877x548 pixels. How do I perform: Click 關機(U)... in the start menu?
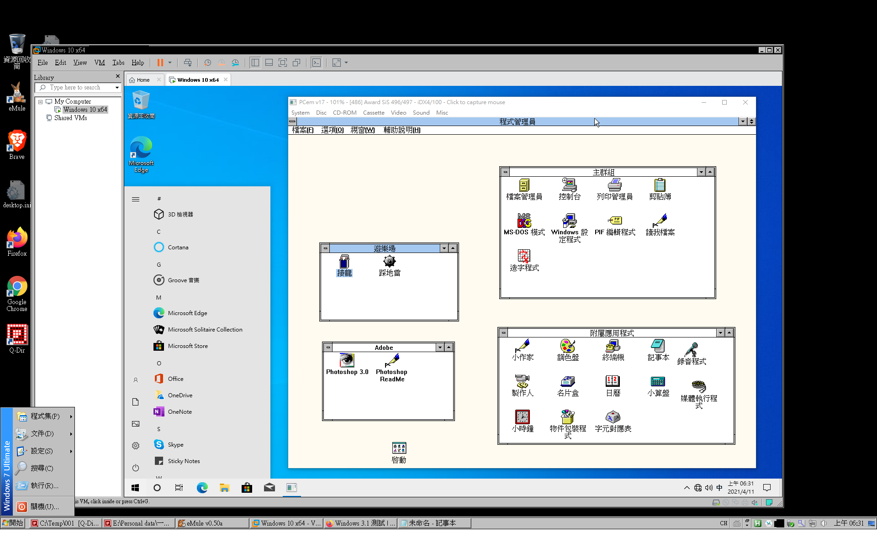click(x=44, y=506)
